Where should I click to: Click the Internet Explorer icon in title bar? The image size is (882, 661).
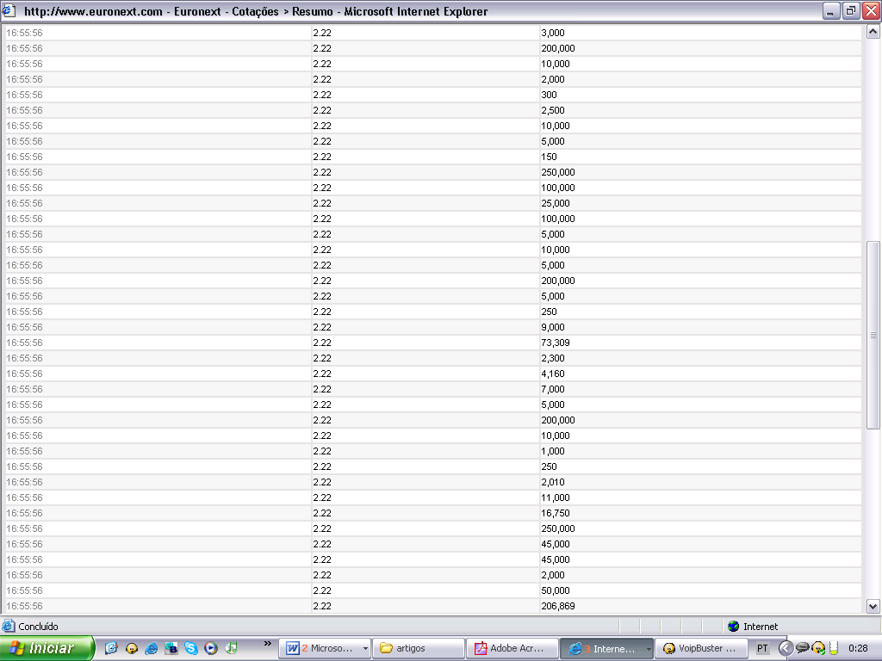point(9,10)
